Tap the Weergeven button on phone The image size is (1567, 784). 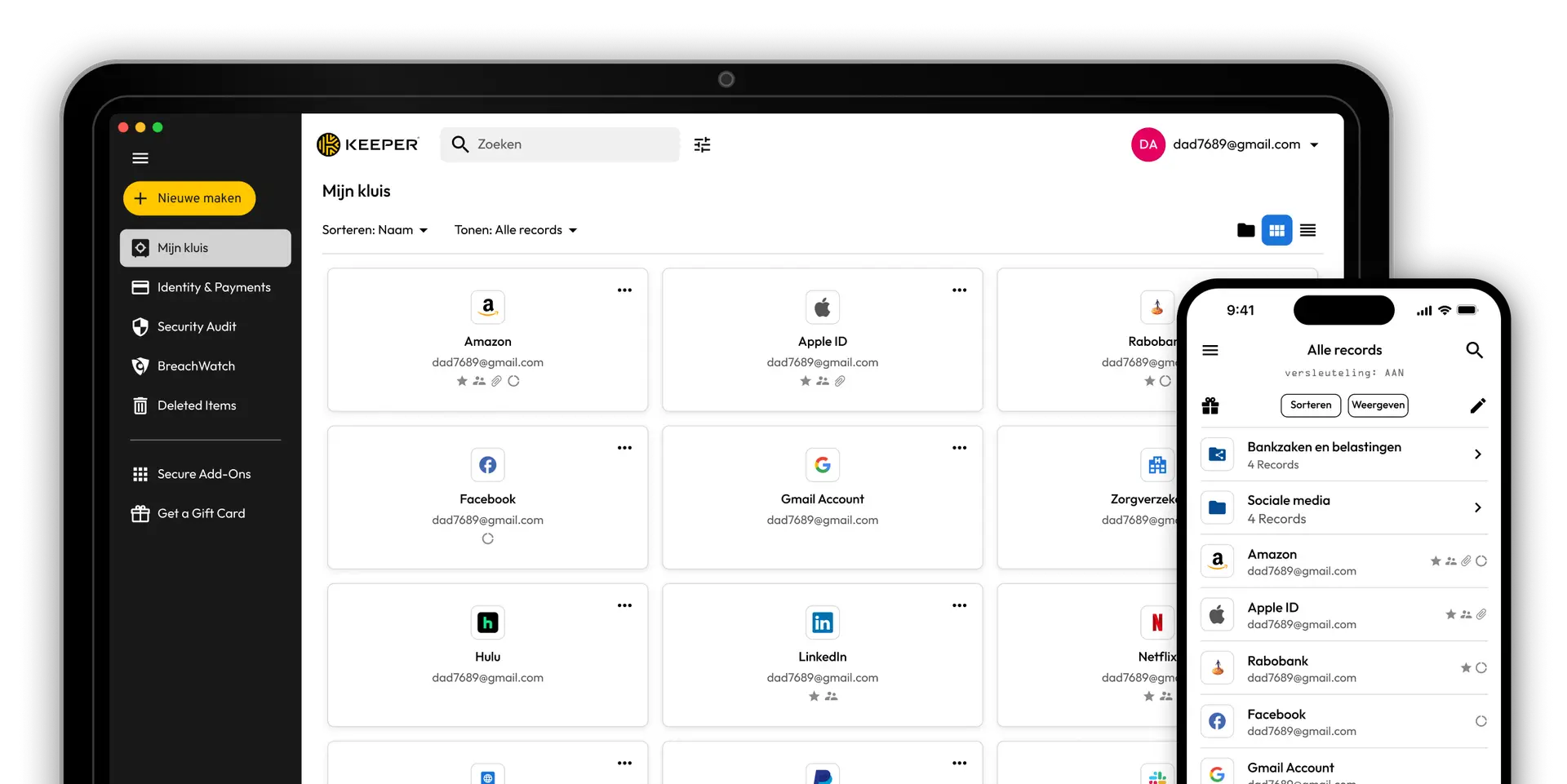click(x=1378, y=405)
